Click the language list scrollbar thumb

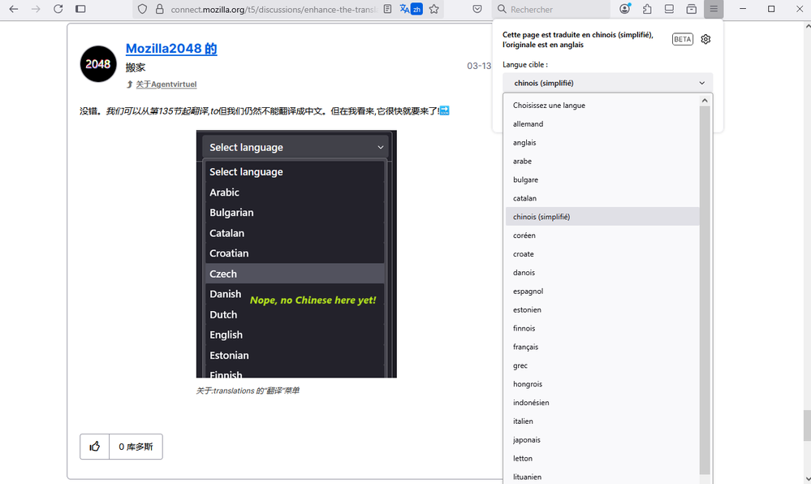pos(705,290)
